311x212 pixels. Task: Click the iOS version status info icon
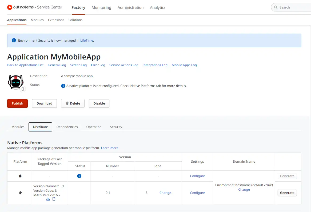tap(79, 176)
